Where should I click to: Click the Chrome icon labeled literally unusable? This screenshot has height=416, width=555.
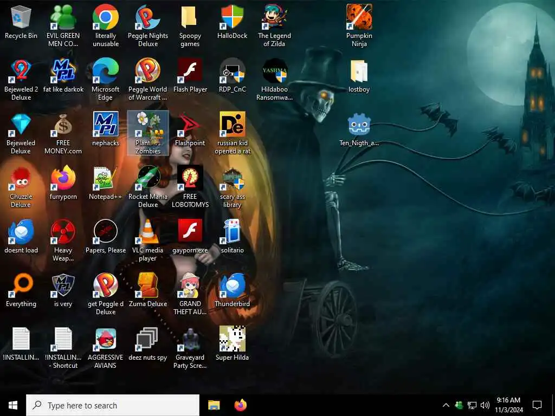(106, 25)
